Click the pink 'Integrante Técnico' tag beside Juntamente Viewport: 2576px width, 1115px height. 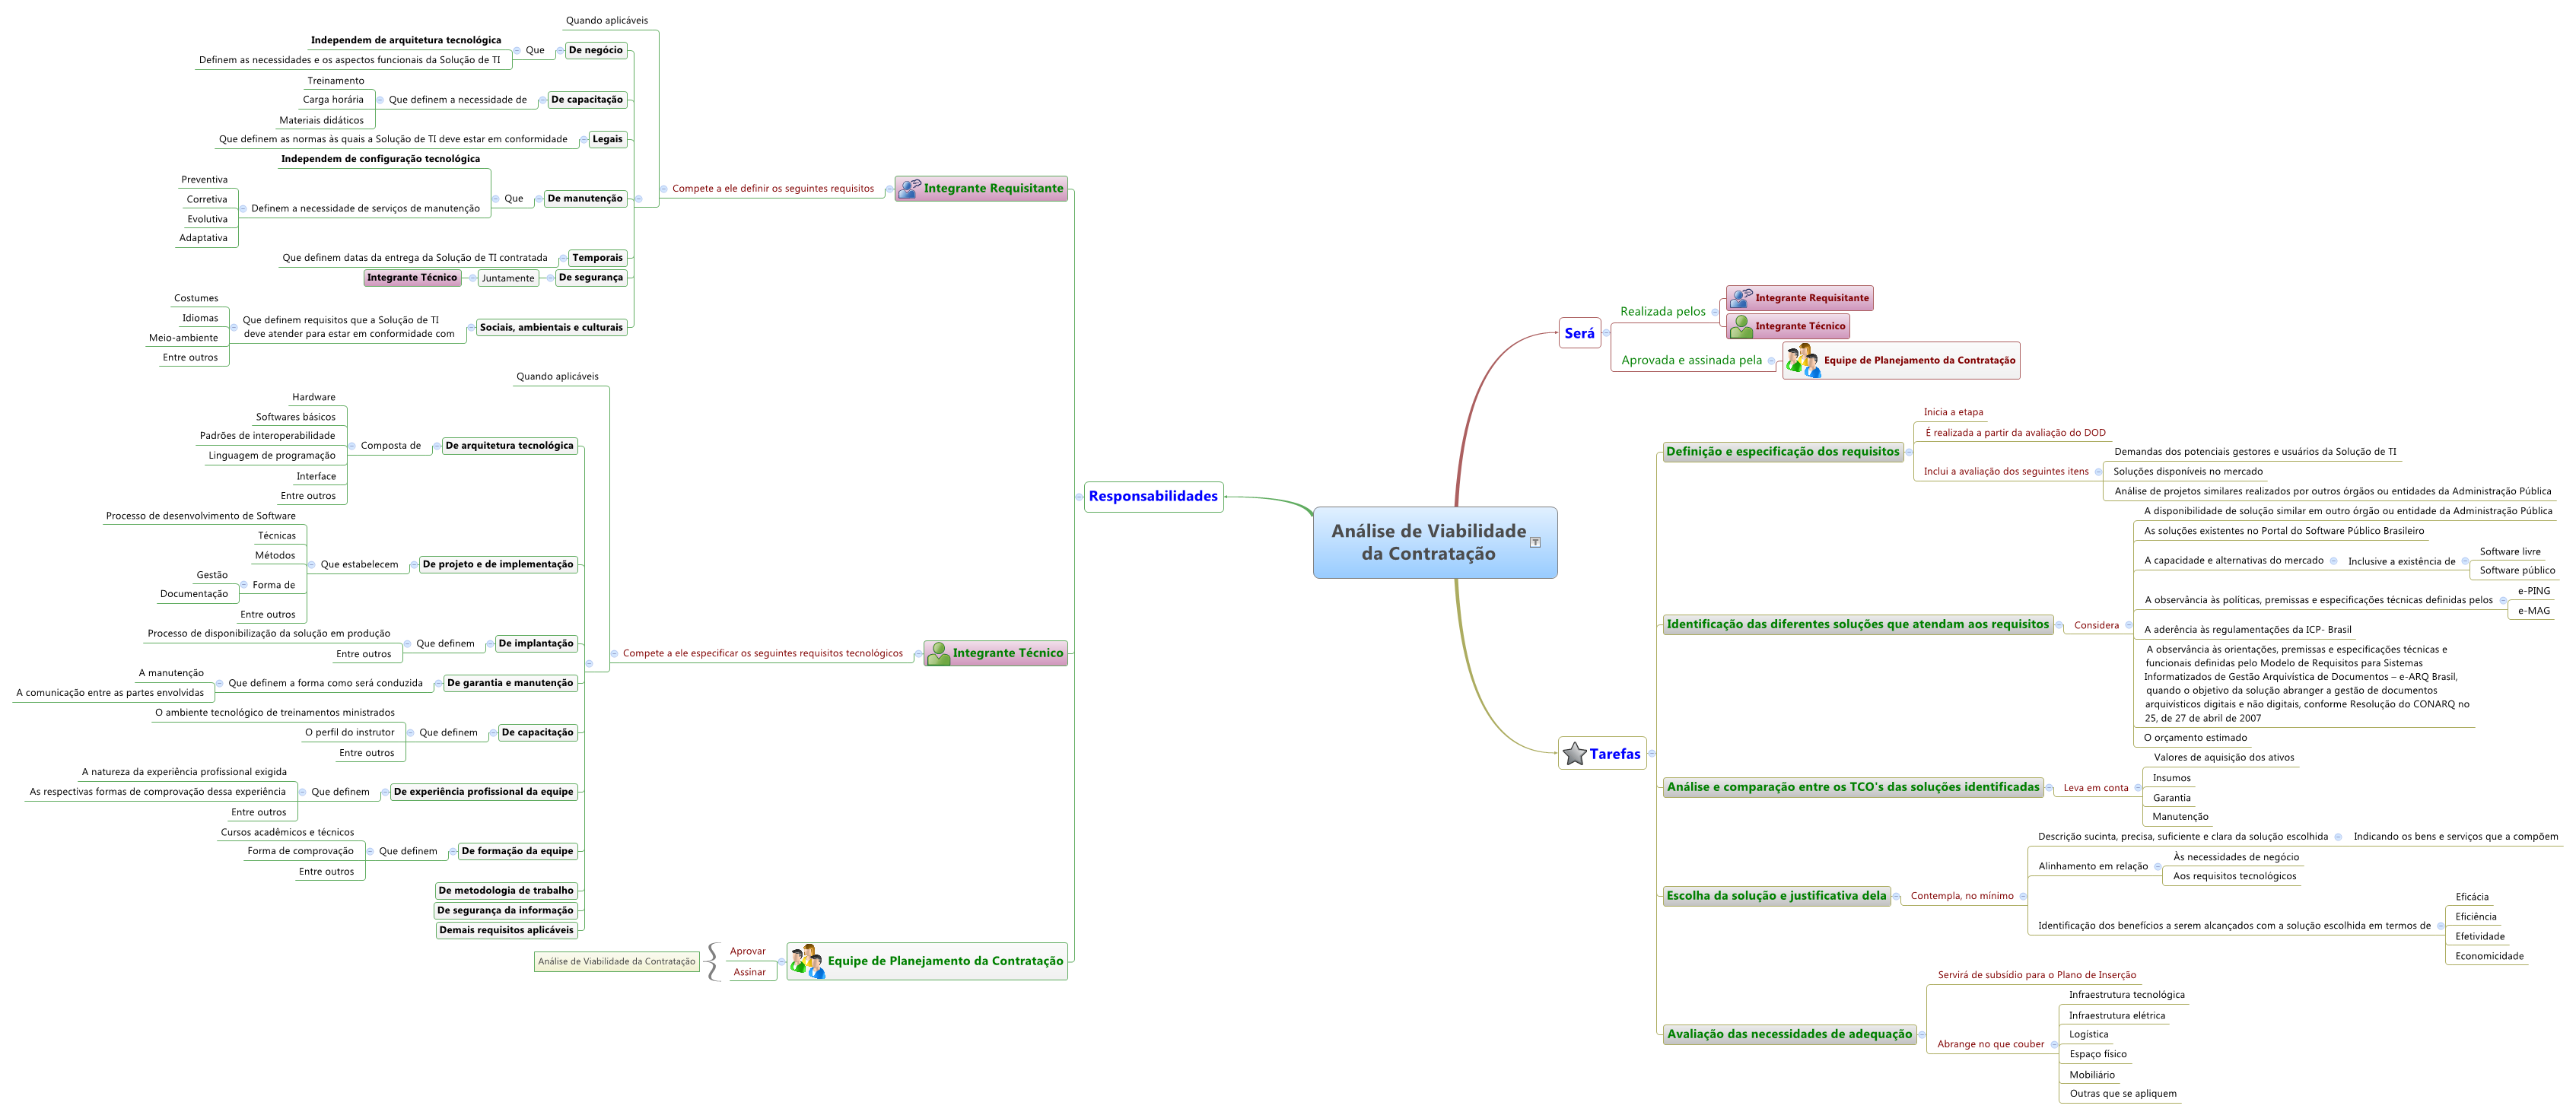412,278
